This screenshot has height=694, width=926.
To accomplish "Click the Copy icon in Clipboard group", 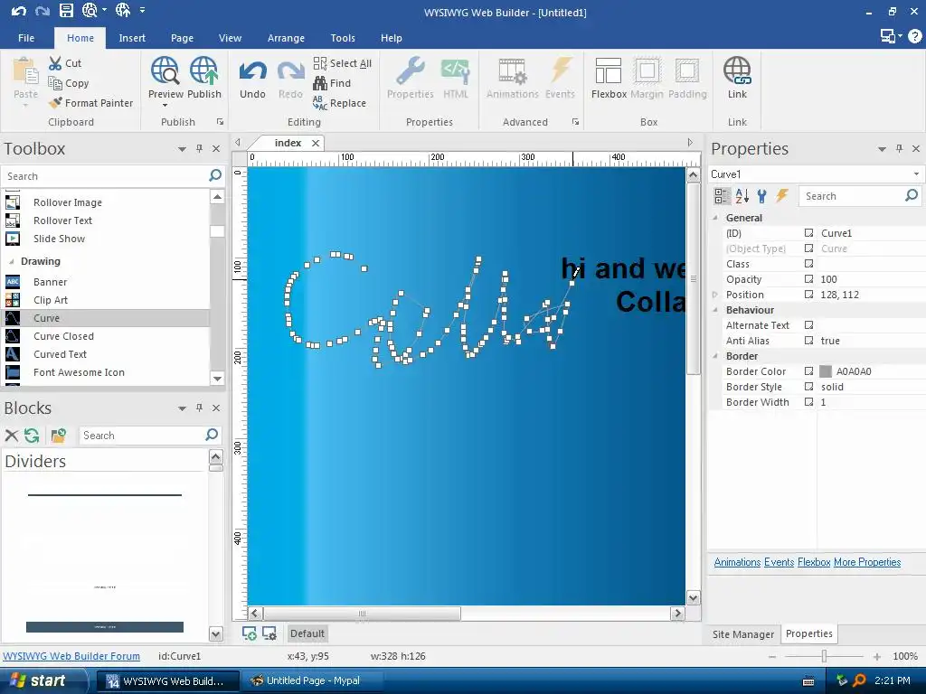I will coord(55,83).
